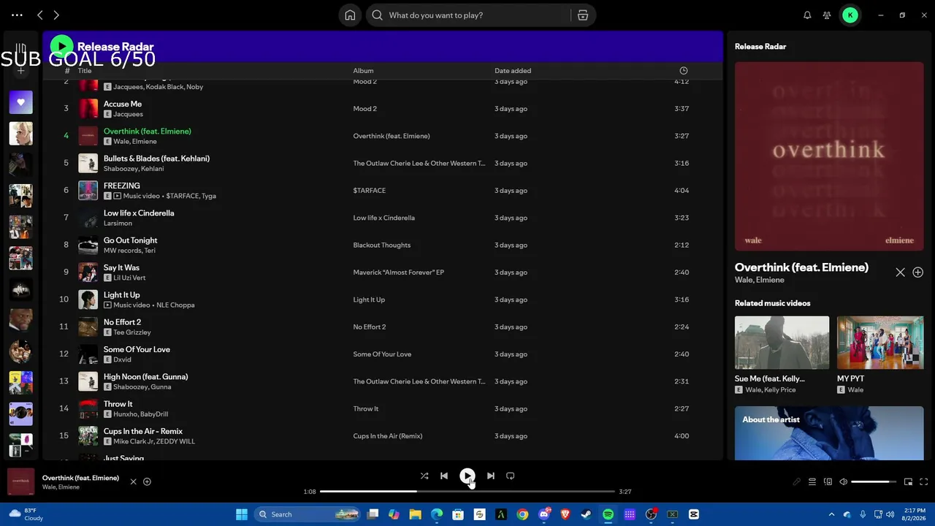Select Cups In the Air - Remix track
935x526 pixels.
tap(383, 436)
